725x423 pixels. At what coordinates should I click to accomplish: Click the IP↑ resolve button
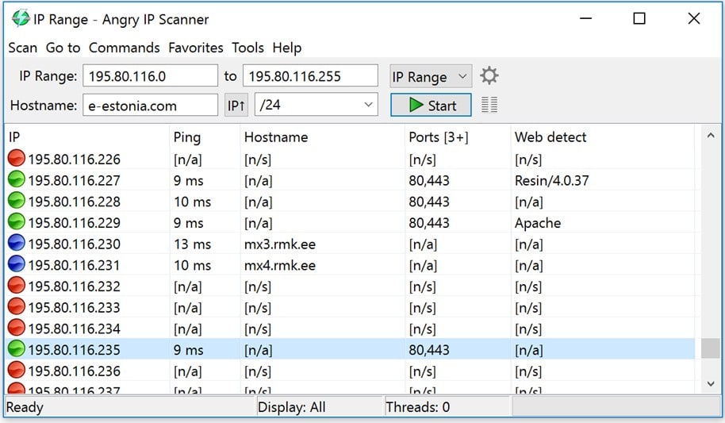[x=236, y=105]
